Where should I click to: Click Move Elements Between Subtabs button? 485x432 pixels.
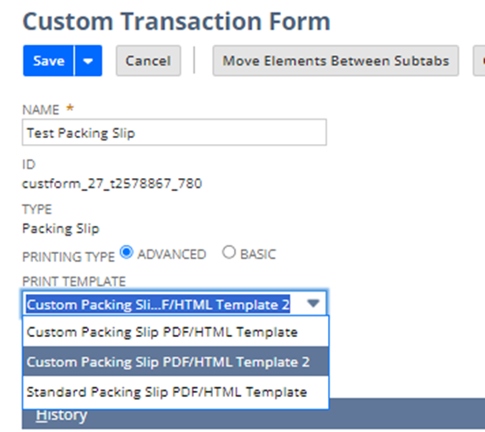point(336,60)
